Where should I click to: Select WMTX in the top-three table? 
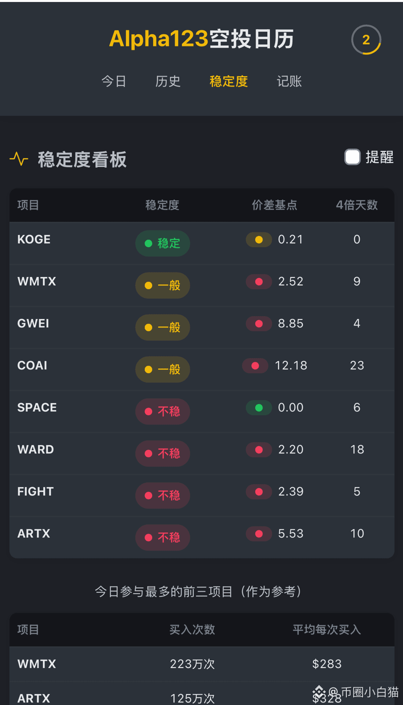coord(202,664)
